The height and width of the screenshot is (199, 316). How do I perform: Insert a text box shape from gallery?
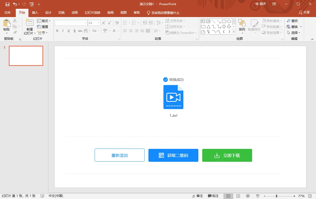coord(203,21)
